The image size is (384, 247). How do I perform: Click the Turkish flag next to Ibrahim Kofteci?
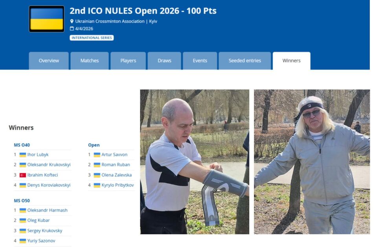(x=23, y=175)
